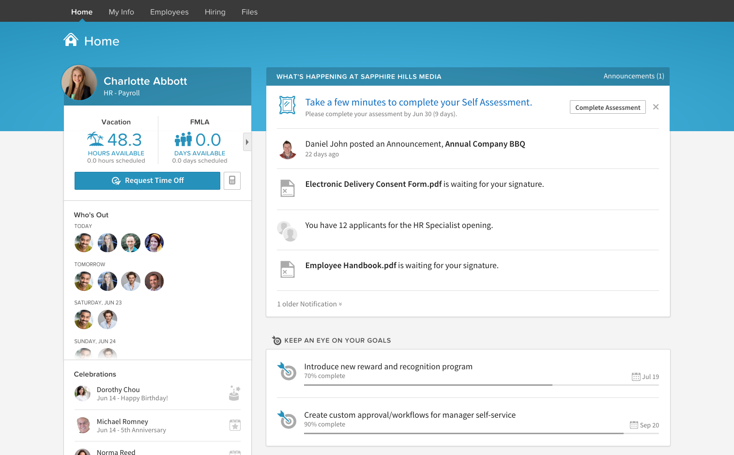The height and width of the screenshot is (455, 734).
Task: Open the Create custom approval/workflows goal
Action: (410, 415)
